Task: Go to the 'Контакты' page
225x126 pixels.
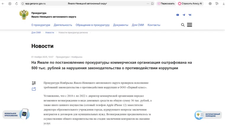Action: point(154,25)
